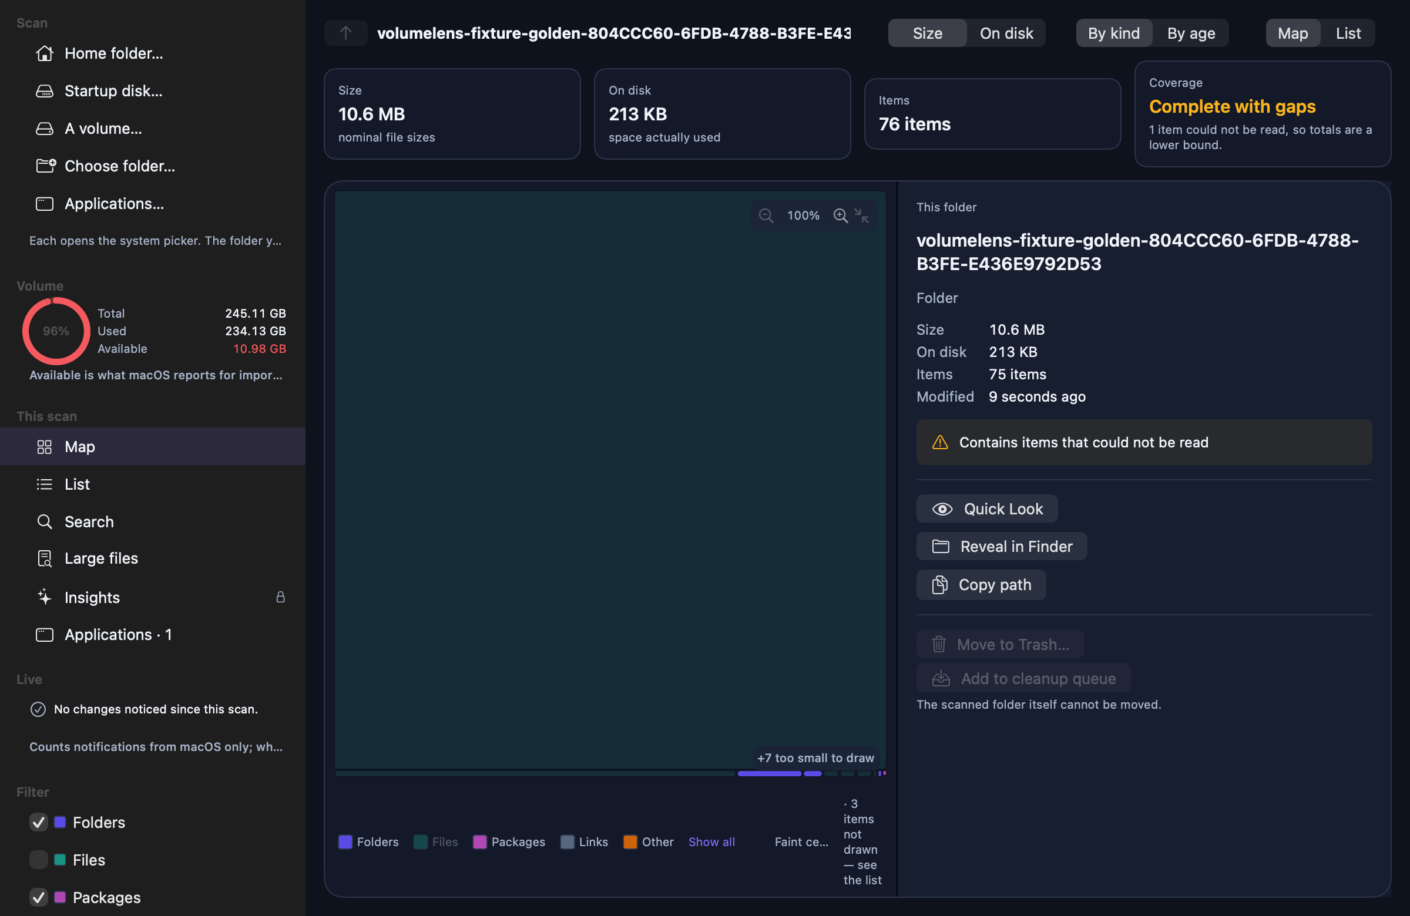Choose Startup disk scan option

(153, 90)
